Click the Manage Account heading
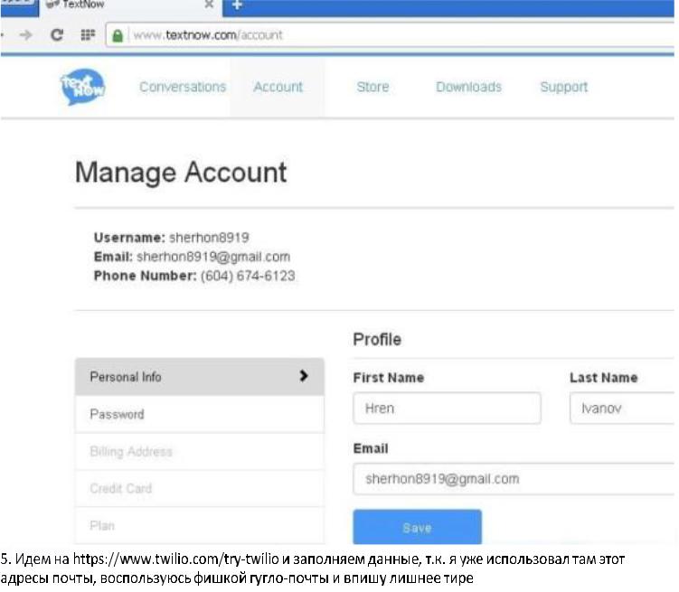 tap(181, 173)
